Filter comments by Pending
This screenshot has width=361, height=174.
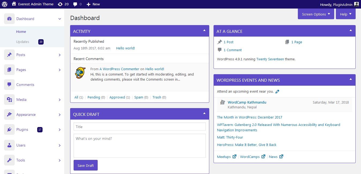[x=94, y=97]
